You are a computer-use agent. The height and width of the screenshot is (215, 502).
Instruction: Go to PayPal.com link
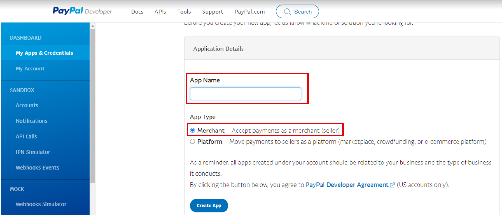click(x=250, y=12)
